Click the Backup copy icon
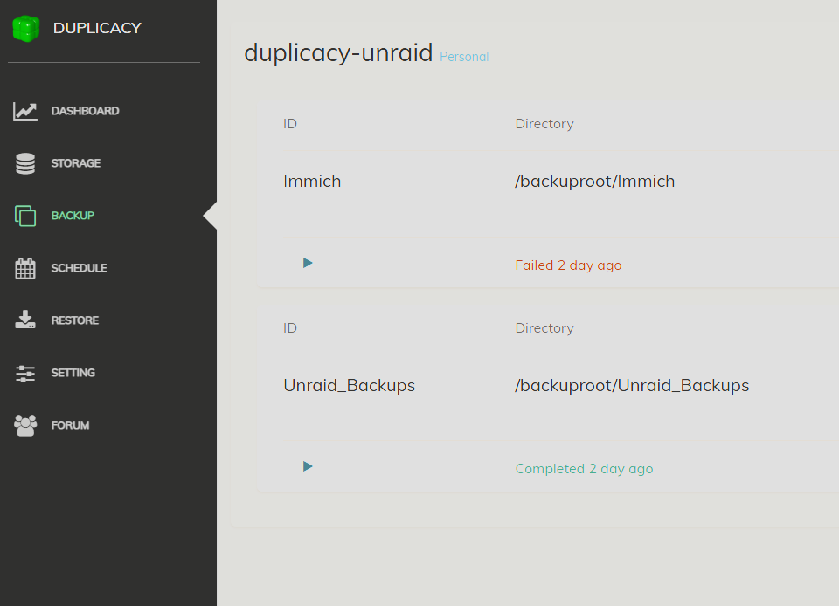839x606 pixels. [x=25, y=216]
